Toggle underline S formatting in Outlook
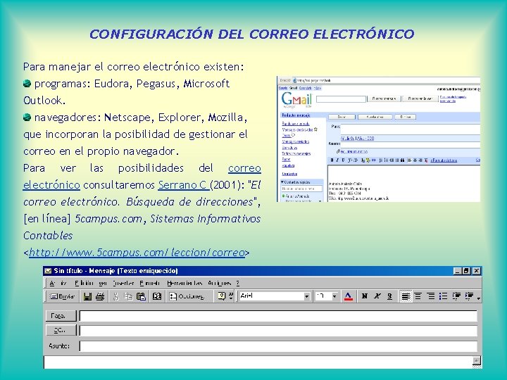Screen dimensions: 507x380 (x=389, y=296)
